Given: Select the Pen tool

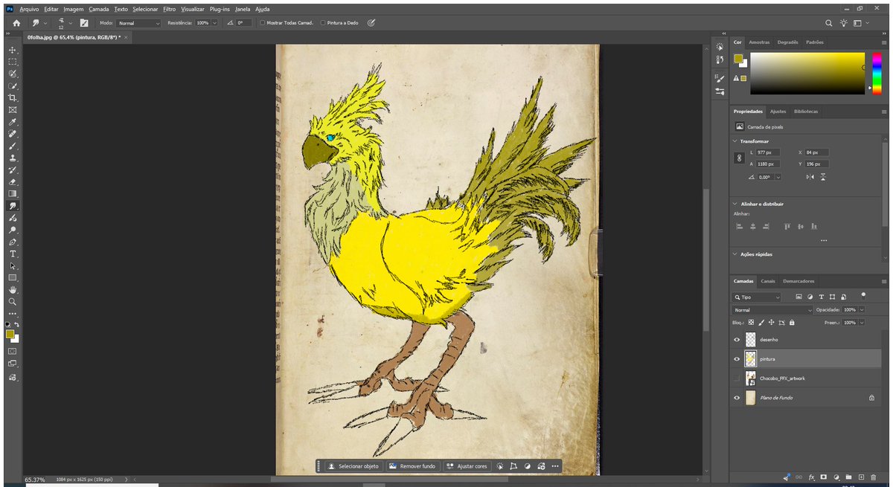Looking at the screenshot, I should [13, 242].
